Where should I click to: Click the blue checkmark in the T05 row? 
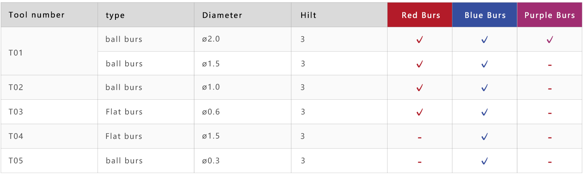(484, 161)
